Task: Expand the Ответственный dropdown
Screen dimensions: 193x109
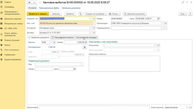Action: tap(188, 107)
